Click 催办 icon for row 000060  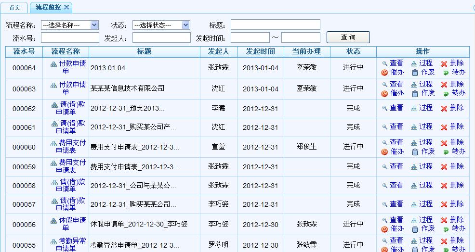coord(384,152)
